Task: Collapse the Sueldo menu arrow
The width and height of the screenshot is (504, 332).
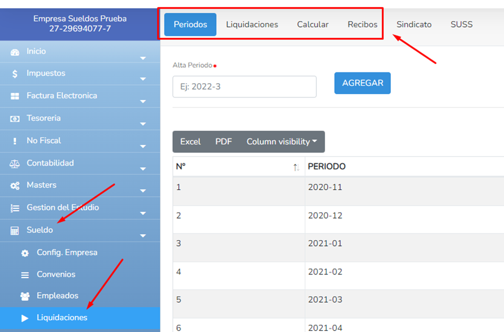Action: tap(143, 236)
